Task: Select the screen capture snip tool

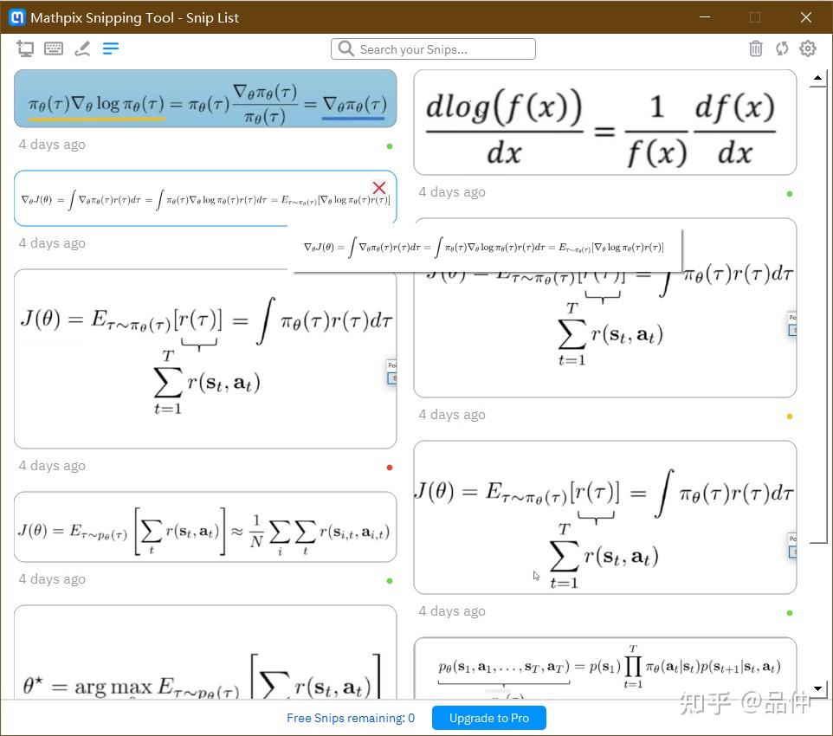Action: 25,48
